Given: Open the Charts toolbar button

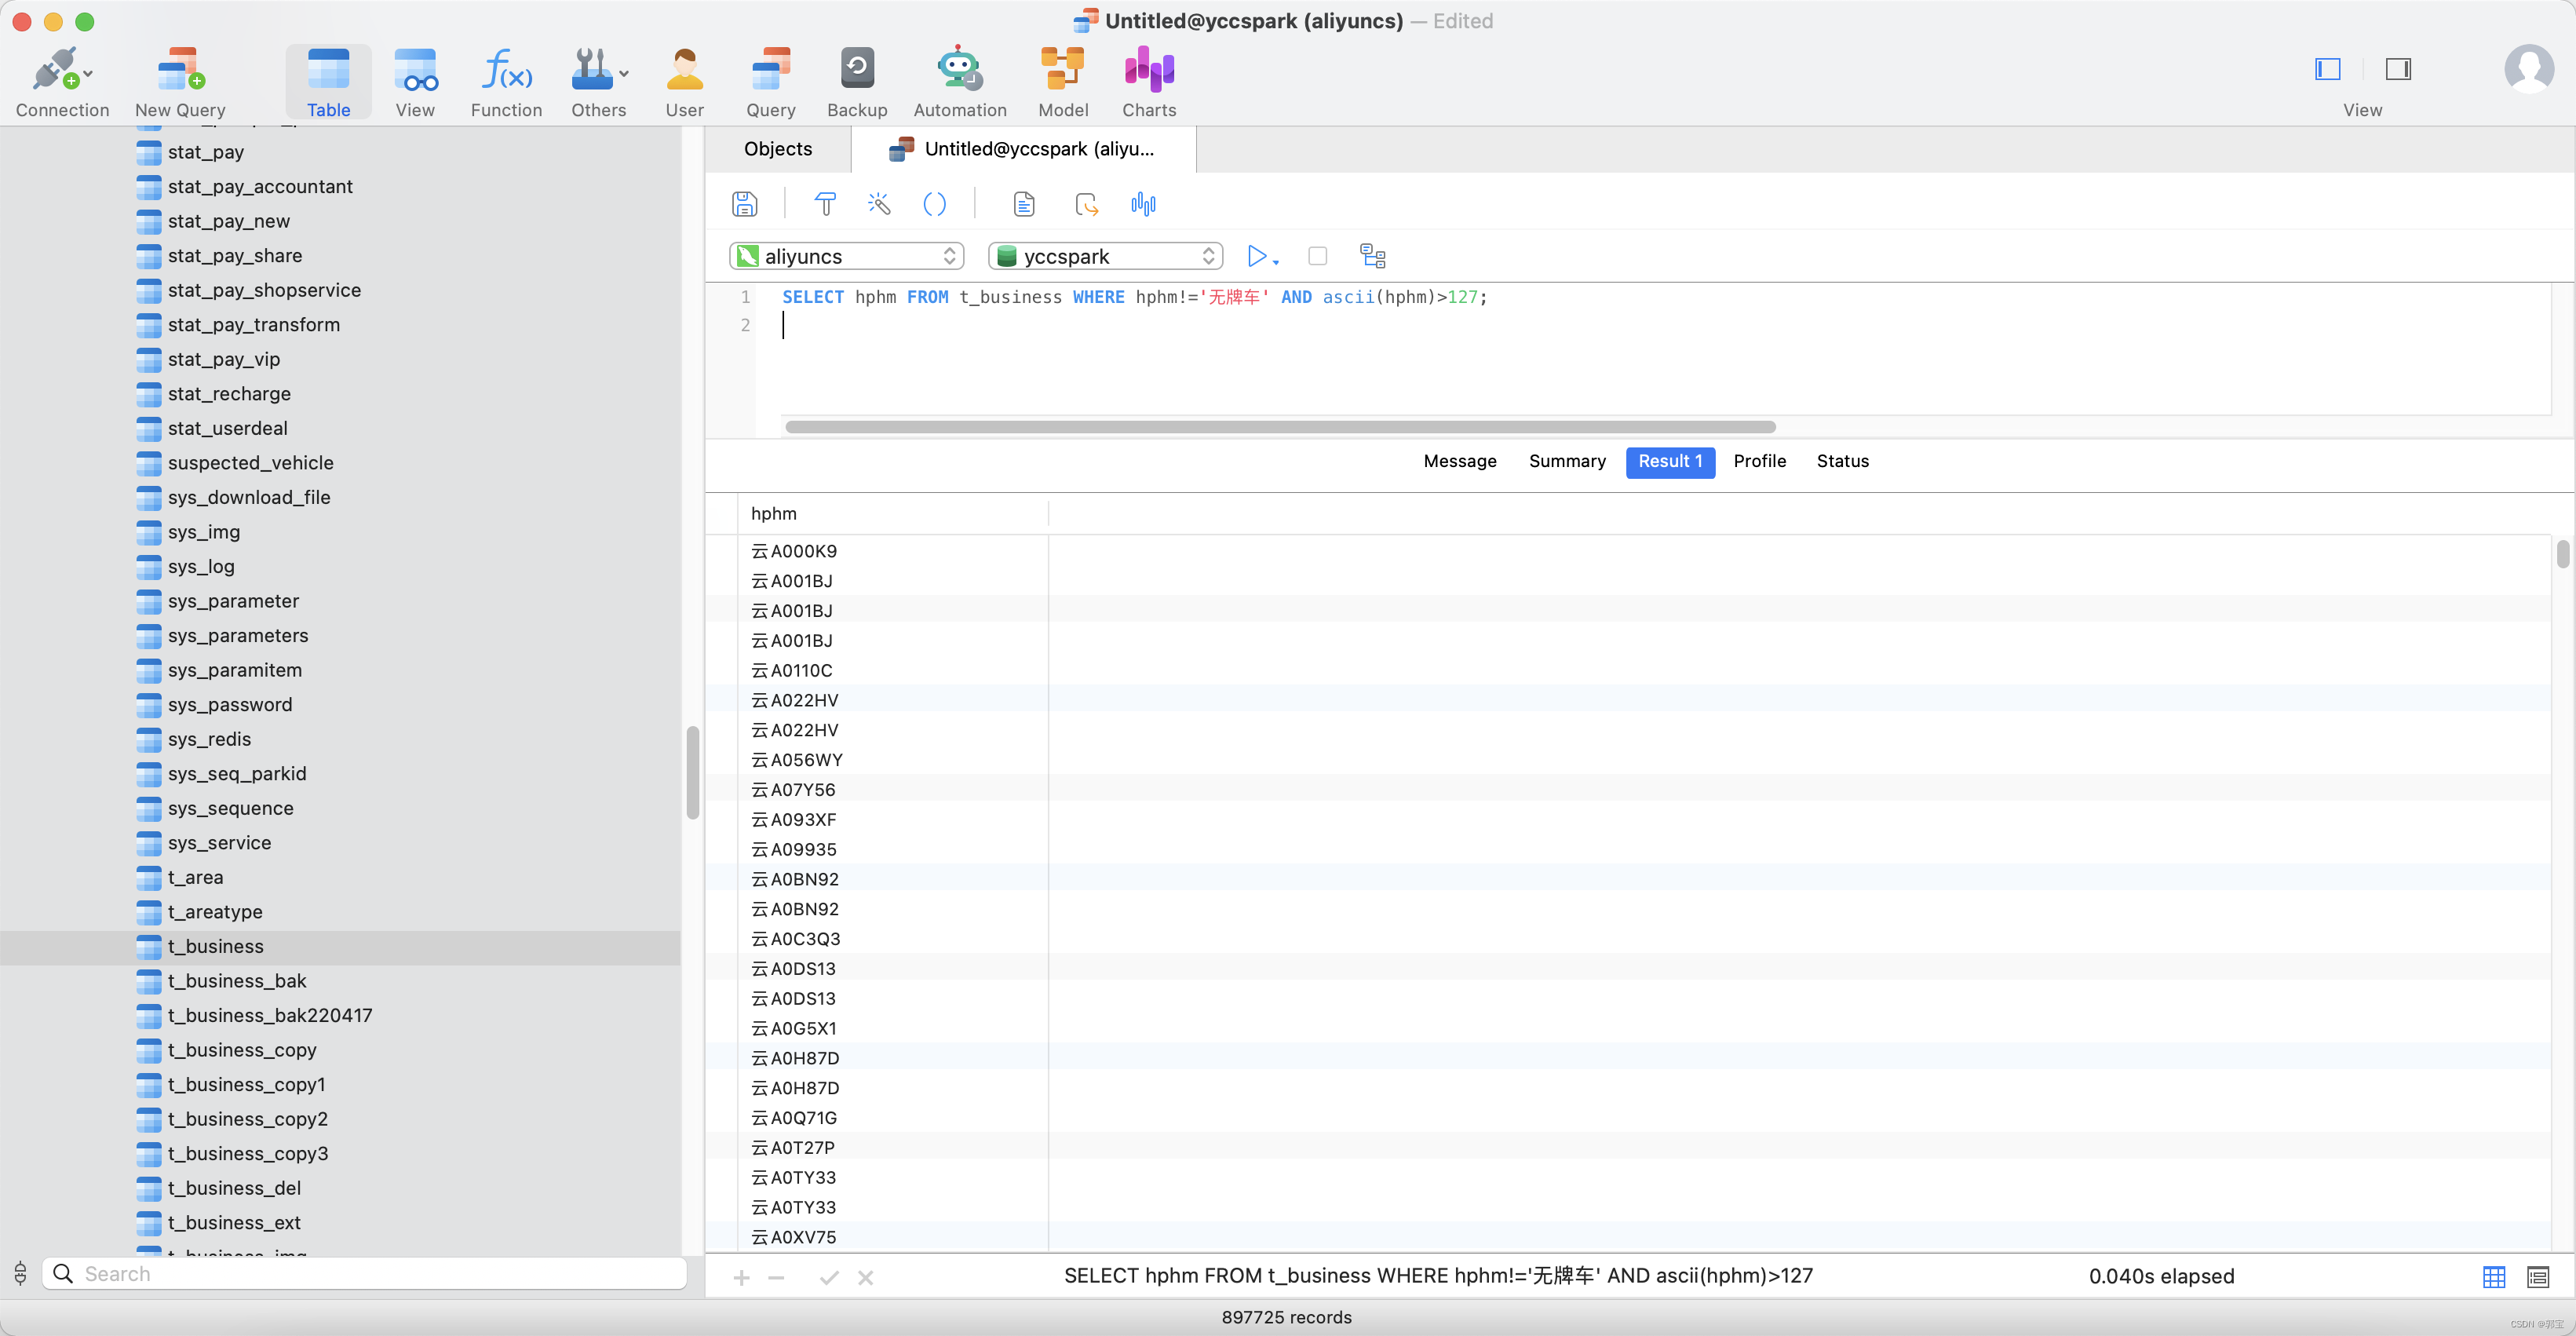Looking at the screenshot, I should click(x=1149, y=82).
